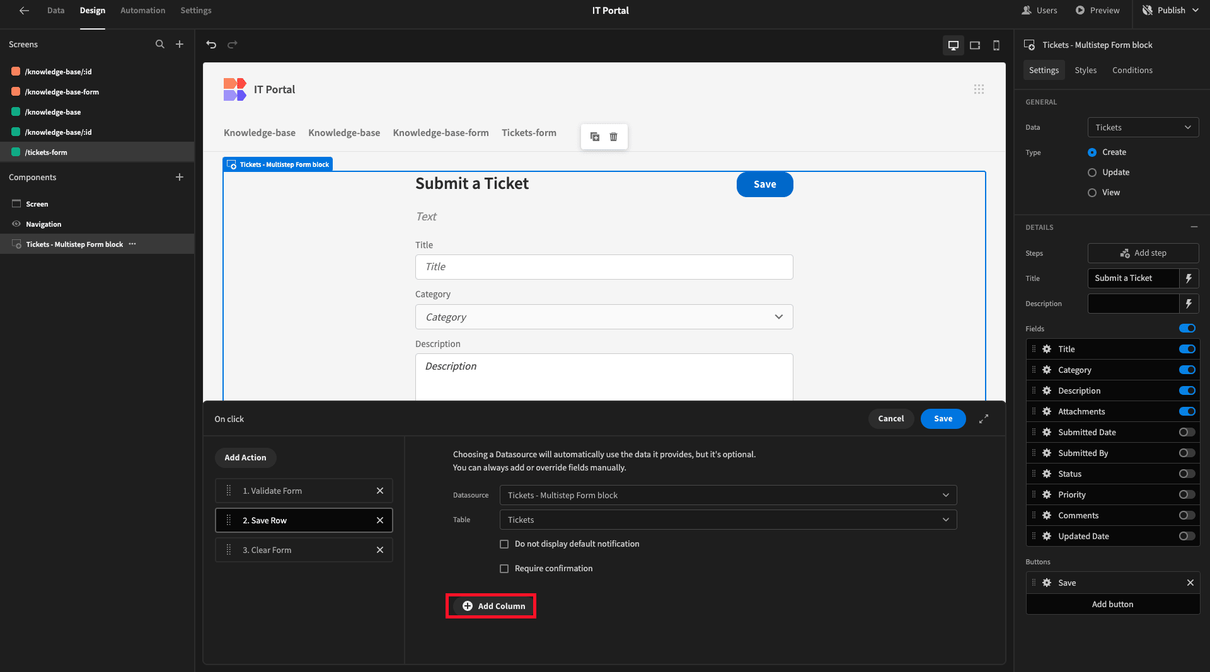Screen dimensions: 1210x672
Task: Open the Data Tickets dropdown
Action: pyautogui.click(x=1143, y=127)
